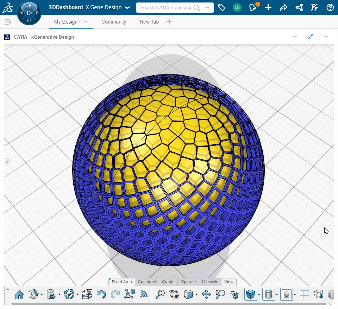Toggle the shaded blue cube display mode
This screenshot has height=309, width=338.
250,294
